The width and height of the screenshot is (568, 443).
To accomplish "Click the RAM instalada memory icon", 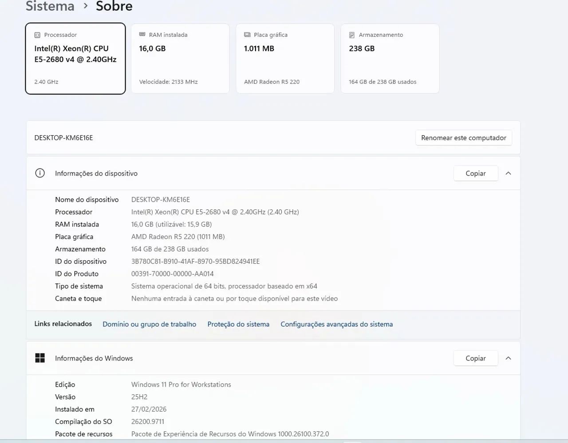I will pos(142,35).
